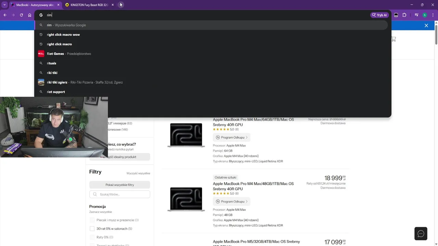438x246 pixels.
Task: Click the riki tiki zgierz thumbnail
Action: point(41,82)
